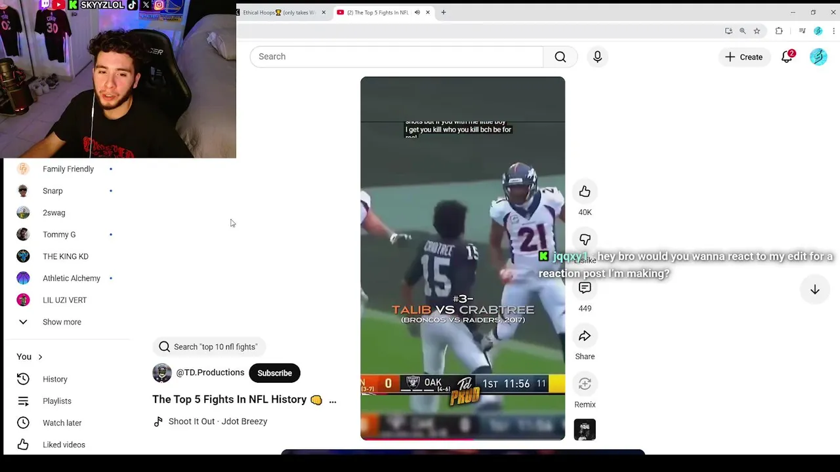This screenshot has width=840, height=472.
Task: Open browser extensions puzzle icon
Action: tap(779, 31)
